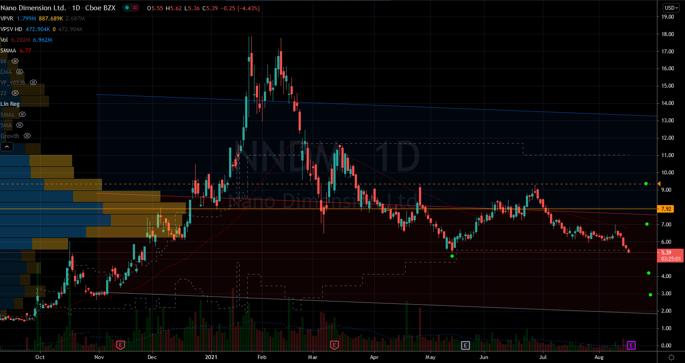Screen dimensions: 685x363
Task: Select the Lin Reg indicator label
Action: [x=10, y=104]
